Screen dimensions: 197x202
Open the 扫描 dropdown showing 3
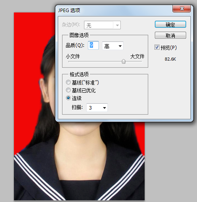coord(97,108)
